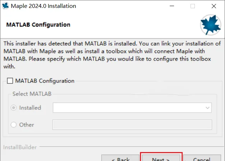Click the large Maple leaf logo
The width and height of the screenshot is (225, 161).
tap(211, 25)
